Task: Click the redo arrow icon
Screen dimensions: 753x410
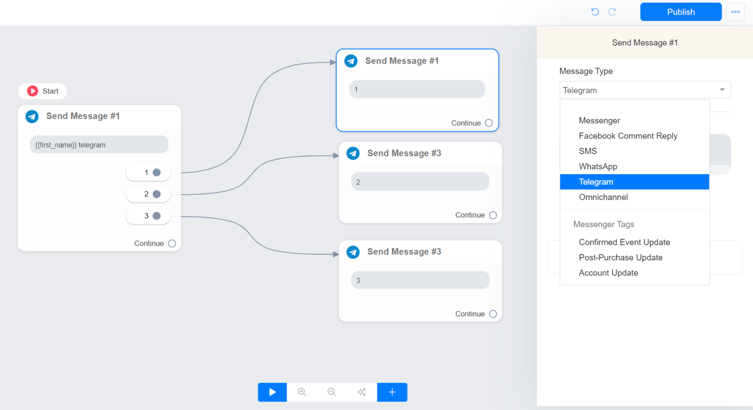Action: point(612,12)
